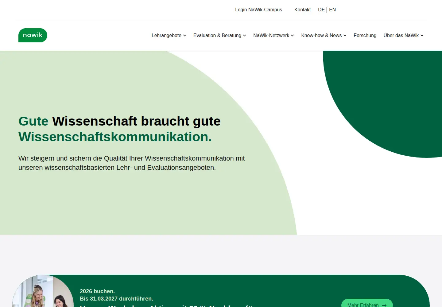
Task: Click the Mehr Erfahren button
Action: [367, 303]
